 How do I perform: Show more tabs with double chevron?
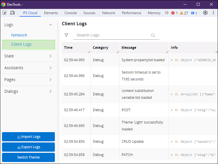(167, 13)
